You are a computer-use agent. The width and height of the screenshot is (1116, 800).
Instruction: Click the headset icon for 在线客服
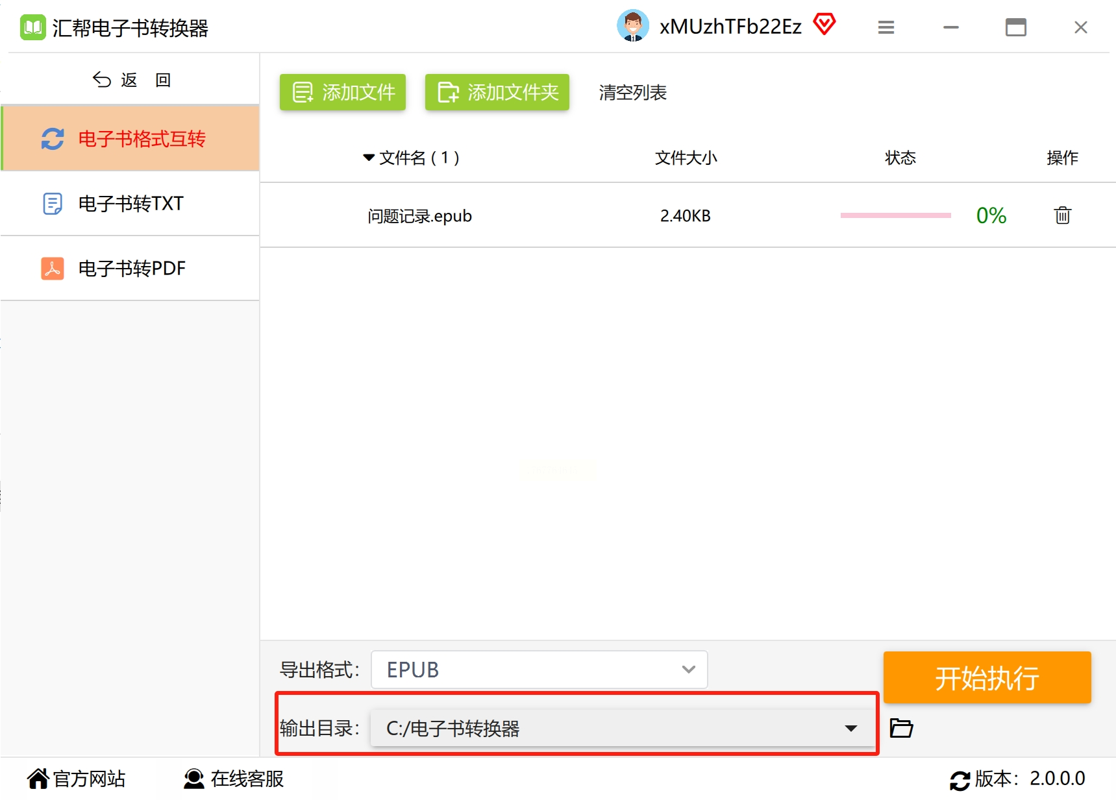tap(193, 779)
